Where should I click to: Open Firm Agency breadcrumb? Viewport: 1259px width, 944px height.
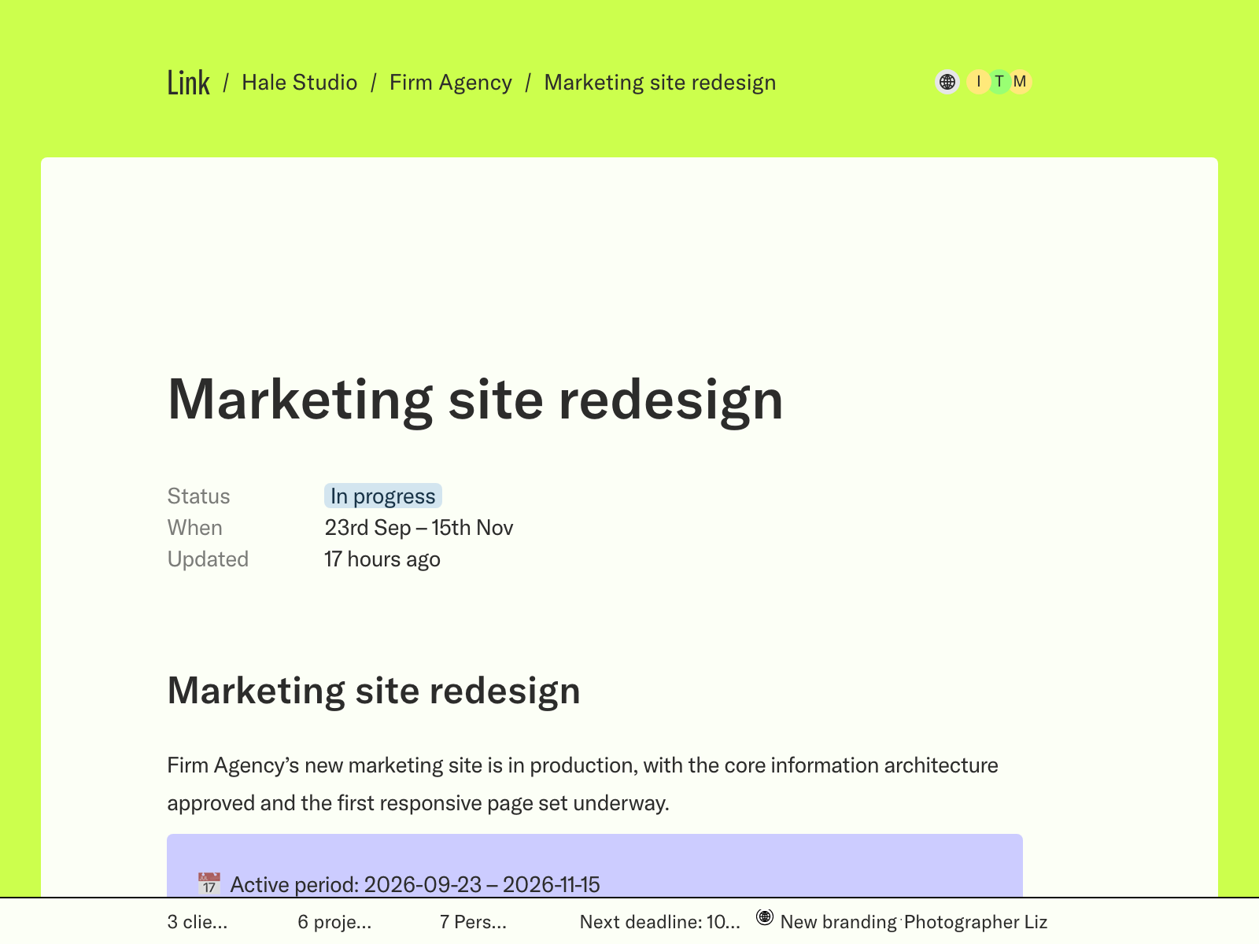[x=450, y=83]
